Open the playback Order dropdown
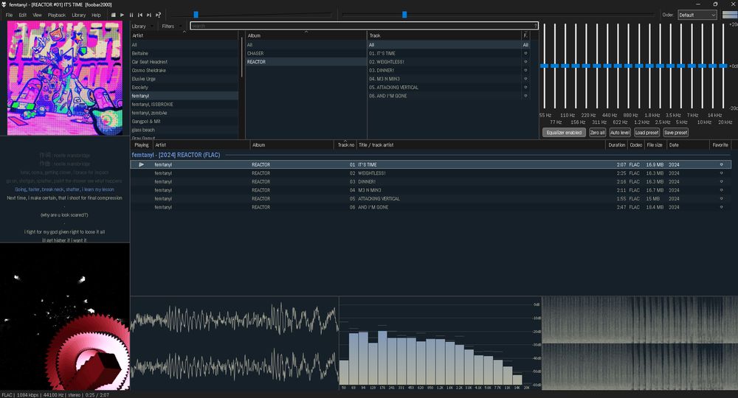 click(x=697, y=15)
